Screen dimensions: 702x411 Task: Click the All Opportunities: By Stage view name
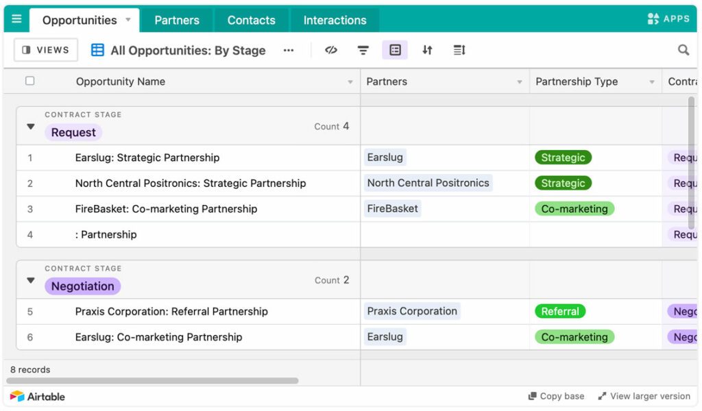[x=188, y=51]
